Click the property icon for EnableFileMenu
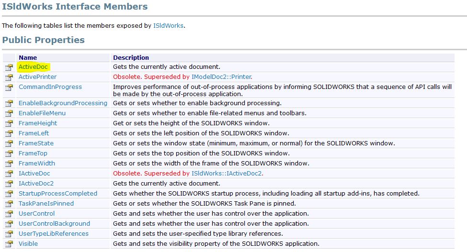467x252 pixels. 9,114
